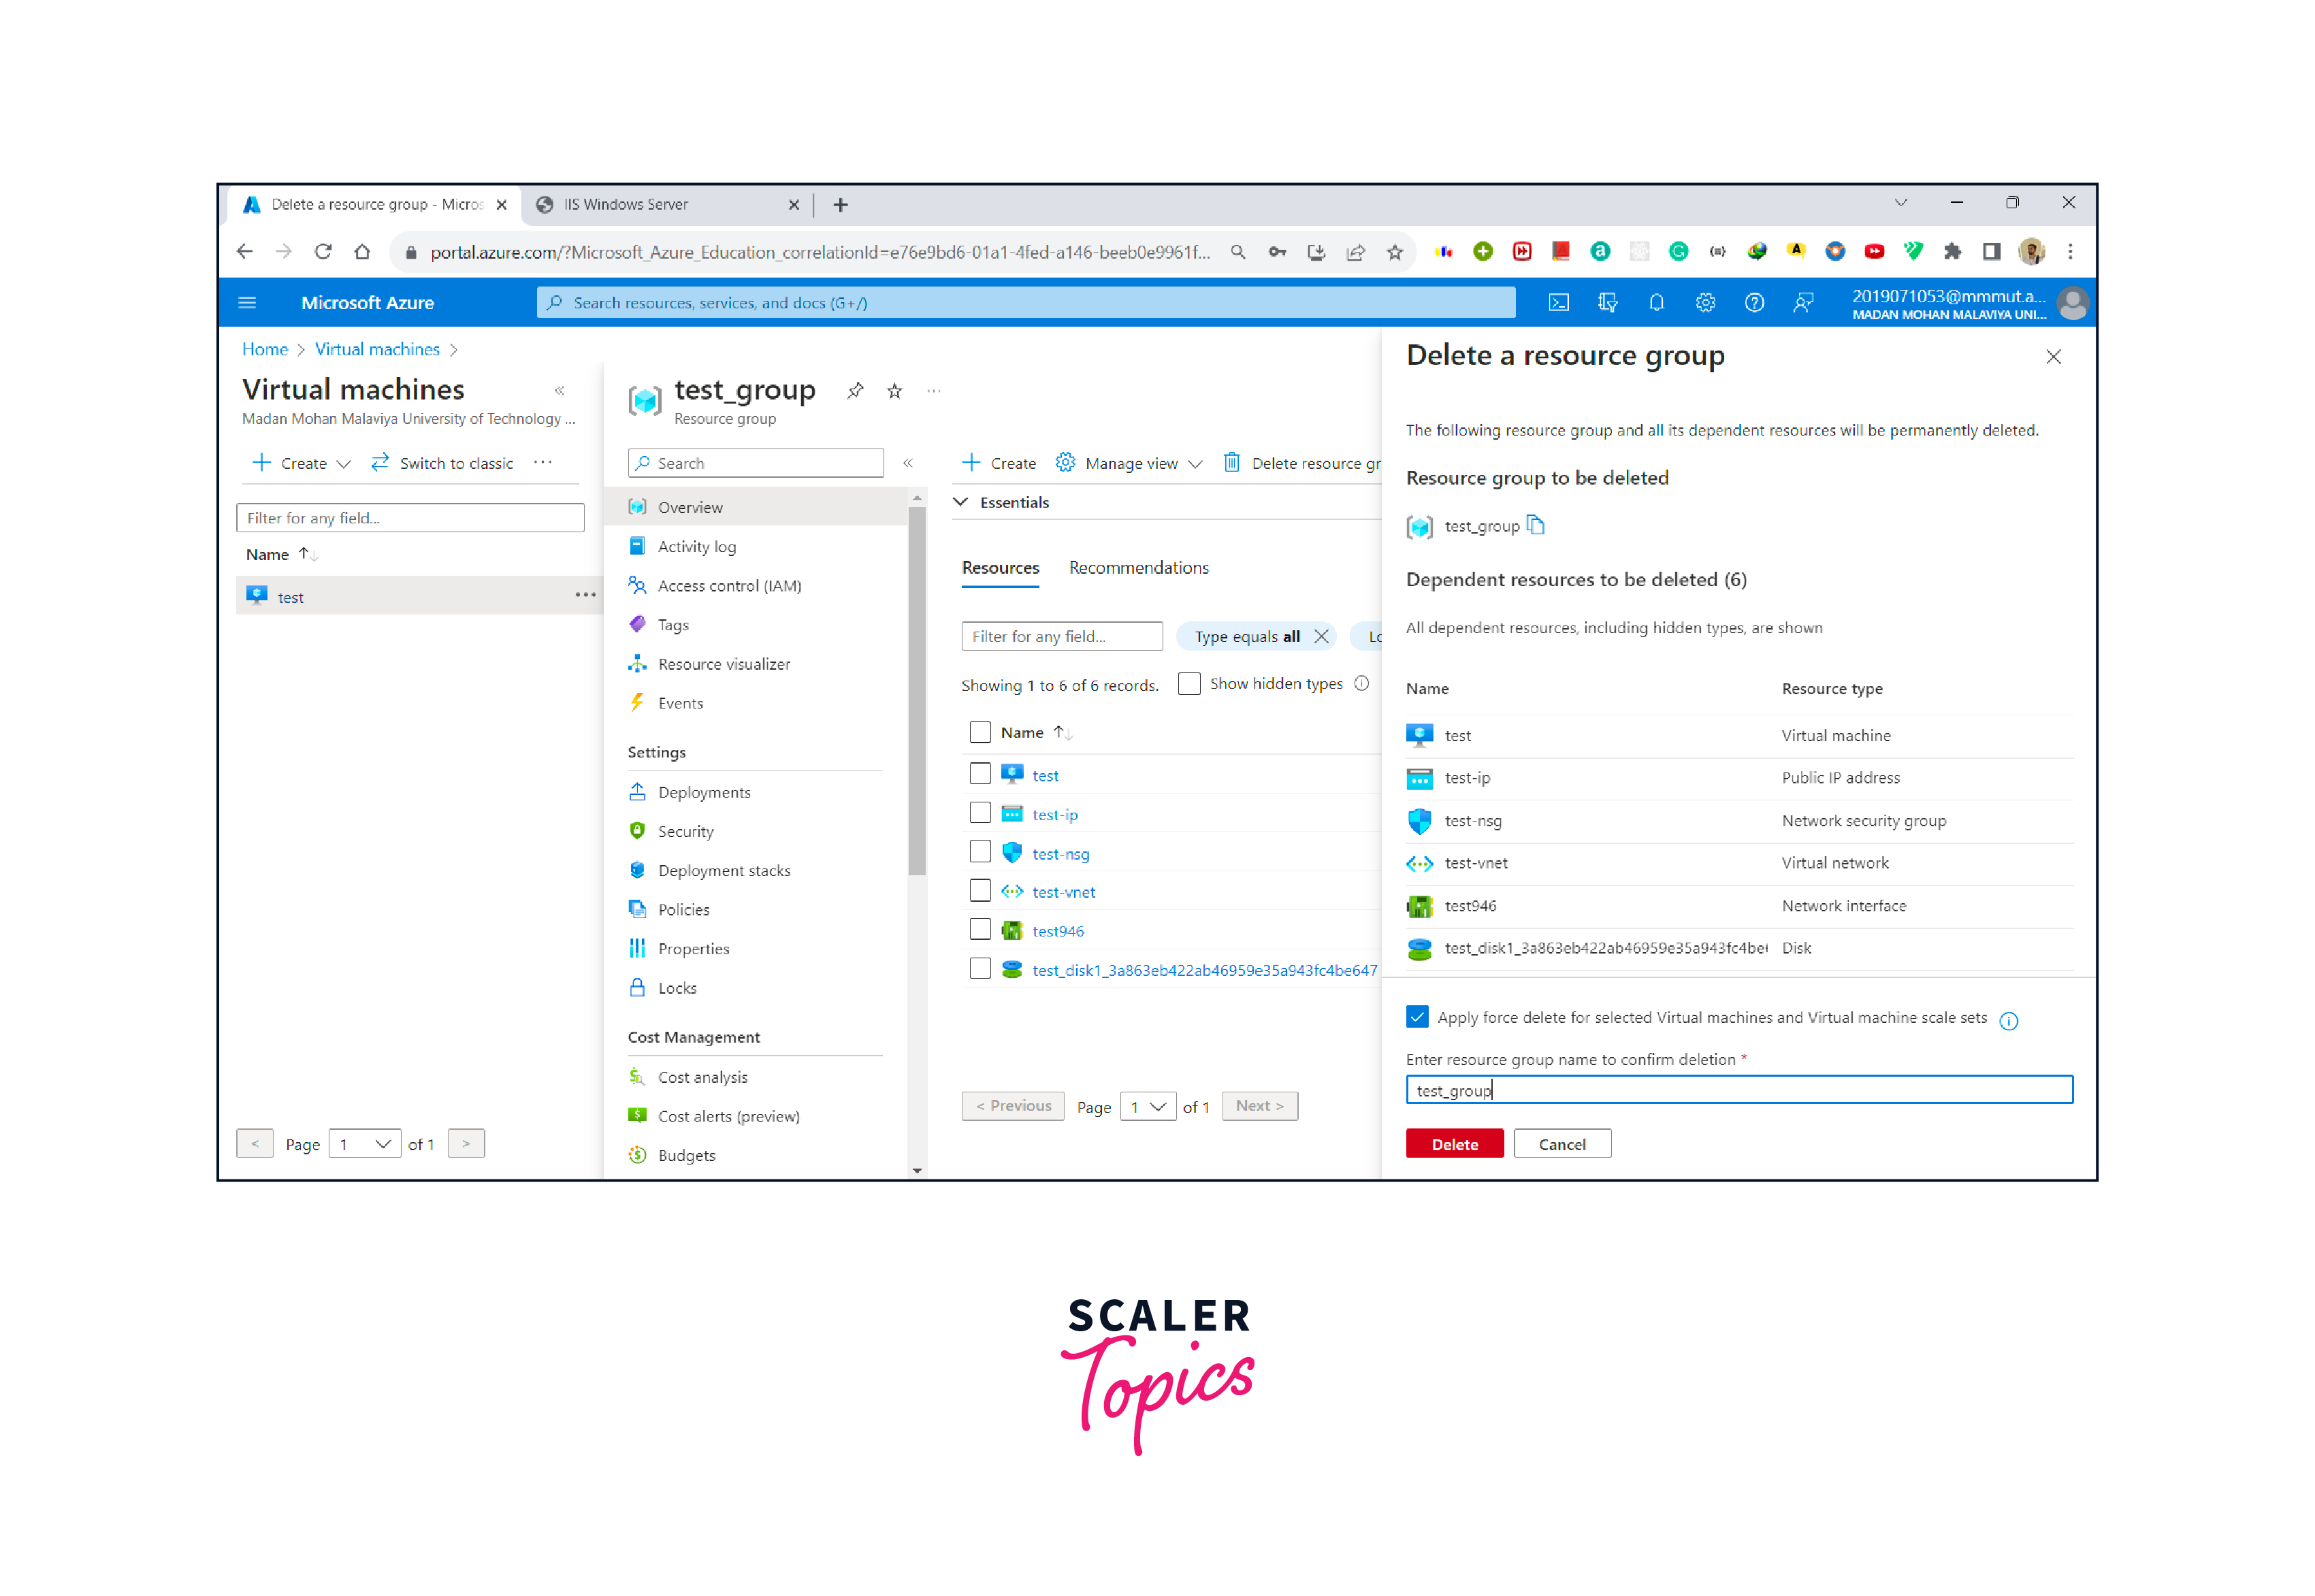Copy the test_group name in the delete pane
2315x1596 pixels.
pyautogui.click(x=1537, y=525)
